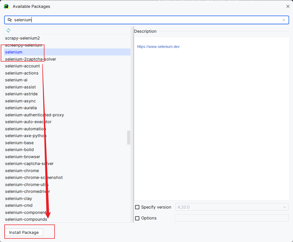Click the Install Package button
This screenshot has height=242, width=293.
tap(24, 232)
